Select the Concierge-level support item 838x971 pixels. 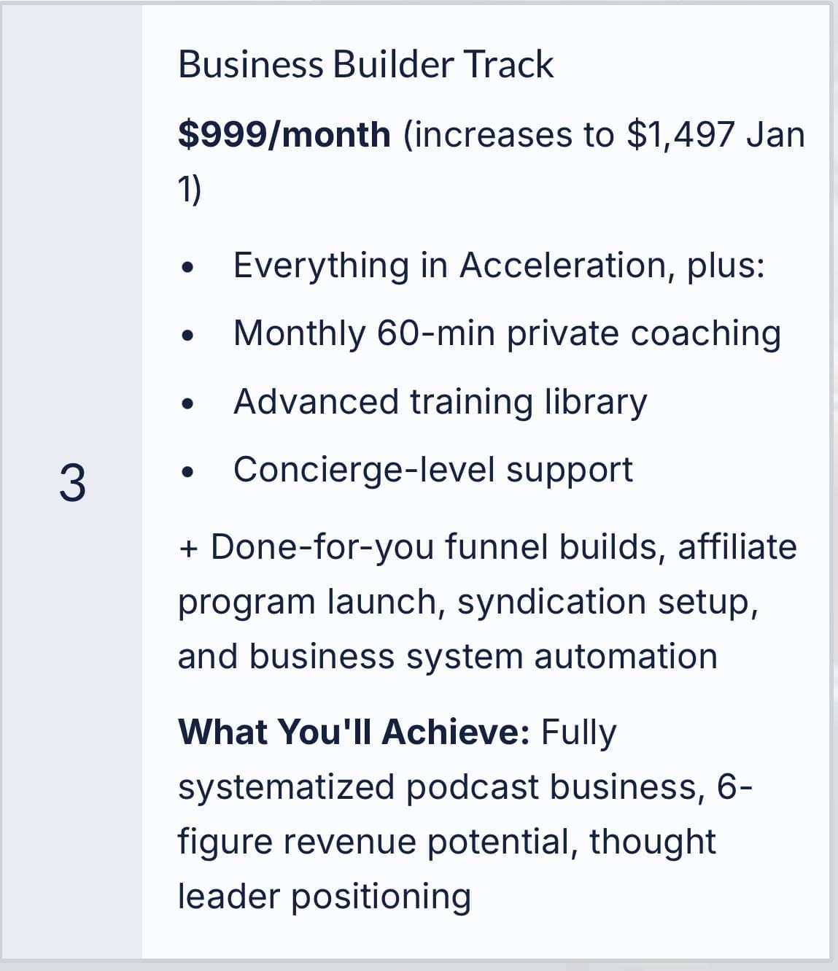pos(432,470)
